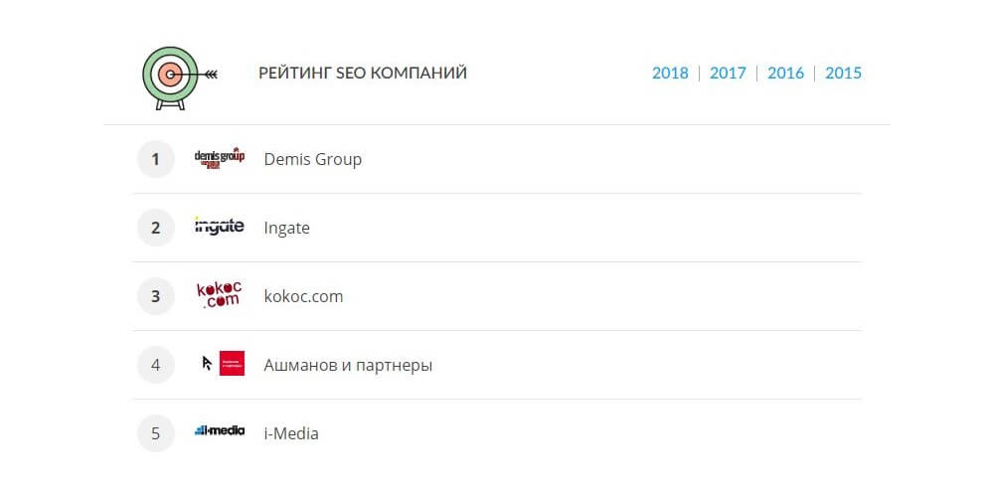Open the kokoc.com company link
The height and width of the screenshot is (497, 994).
(303, 296)
